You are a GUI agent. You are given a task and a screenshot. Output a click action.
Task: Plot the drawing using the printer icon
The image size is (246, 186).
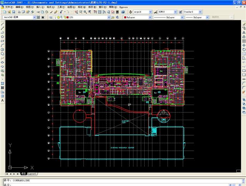pos(19,12)
